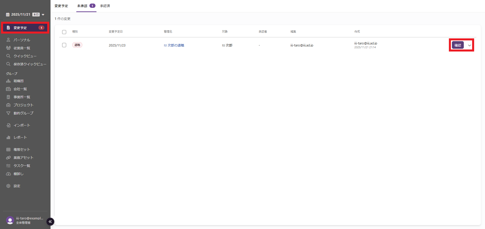Open the インポート import icon
This screenshot has width=485, height=229.
(x=8, y=125)
